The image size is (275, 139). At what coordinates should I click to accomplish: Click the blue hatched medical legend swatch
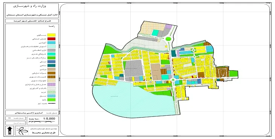pos(51,62)
